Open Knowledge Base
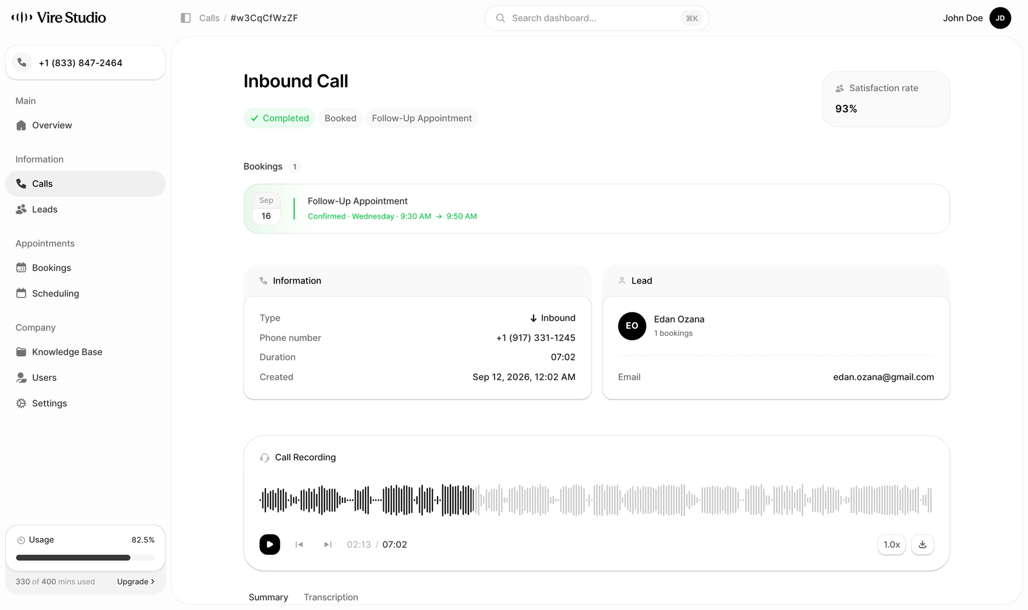 86,352
